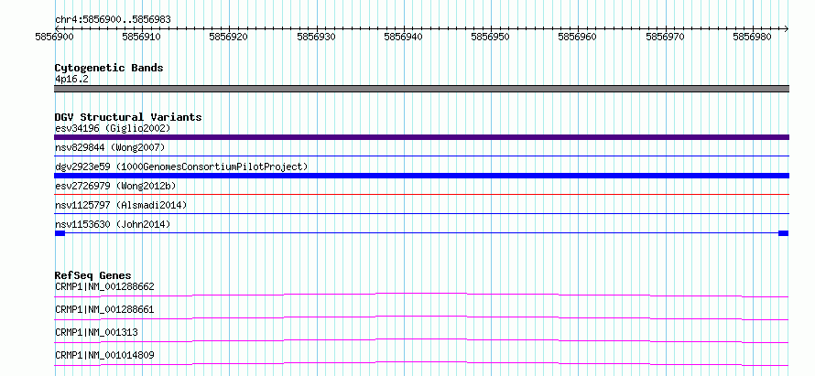Screen dimensions: 815x376
Task: Click the chr4:5856900..5856983 region label
Action: [x=113, y=19]
